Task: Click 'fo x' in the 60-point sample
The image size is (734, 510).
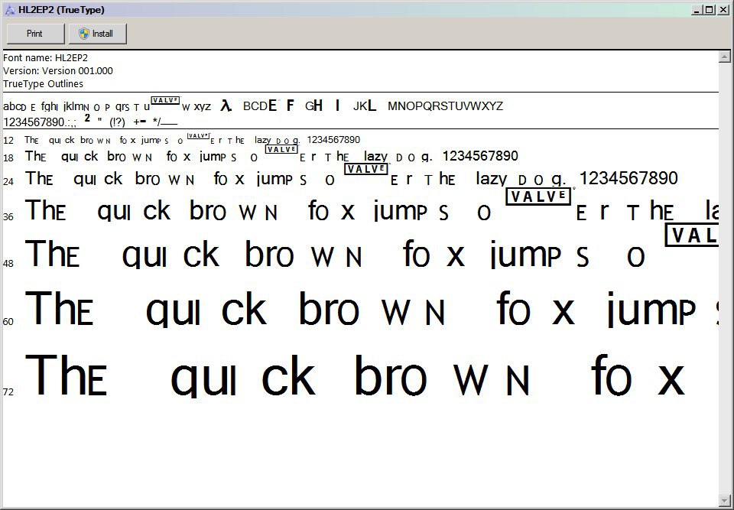Action: pyautogui.click(x=535, y=308)
